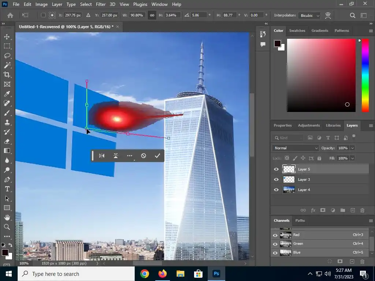Viewport: 375px width, 281px height.
Task: Select the Move tool
Action: (7, 37)
